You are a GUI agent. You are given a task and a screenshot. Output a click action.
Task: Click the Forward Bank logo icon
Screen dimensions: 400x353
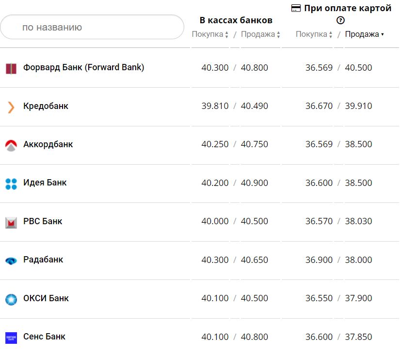(11, 68)
